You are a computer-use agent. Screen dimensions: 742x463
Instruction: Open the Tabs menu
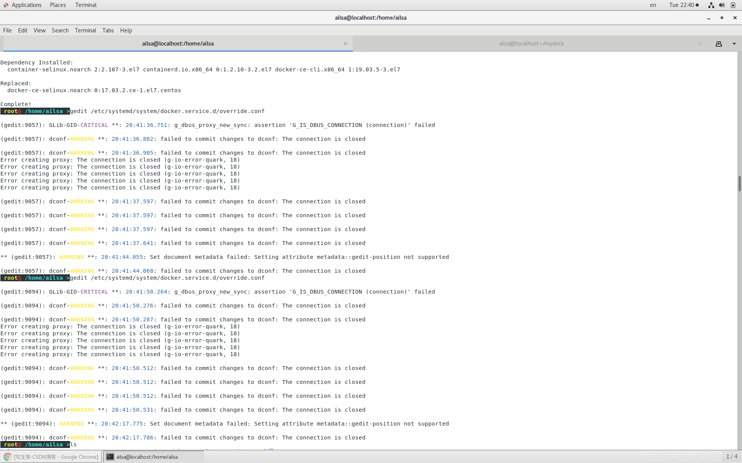(108, 30)
